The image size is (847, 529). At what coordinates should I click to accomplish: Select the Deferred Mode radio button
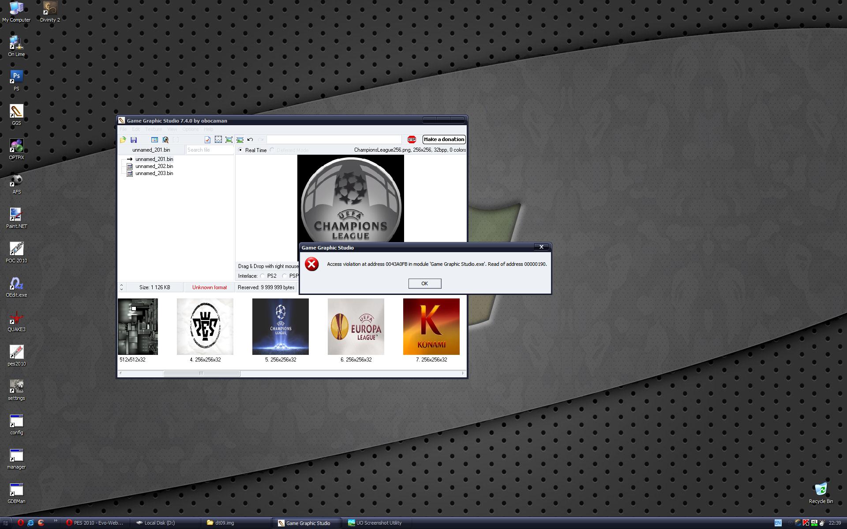click(x=272, y=150)
